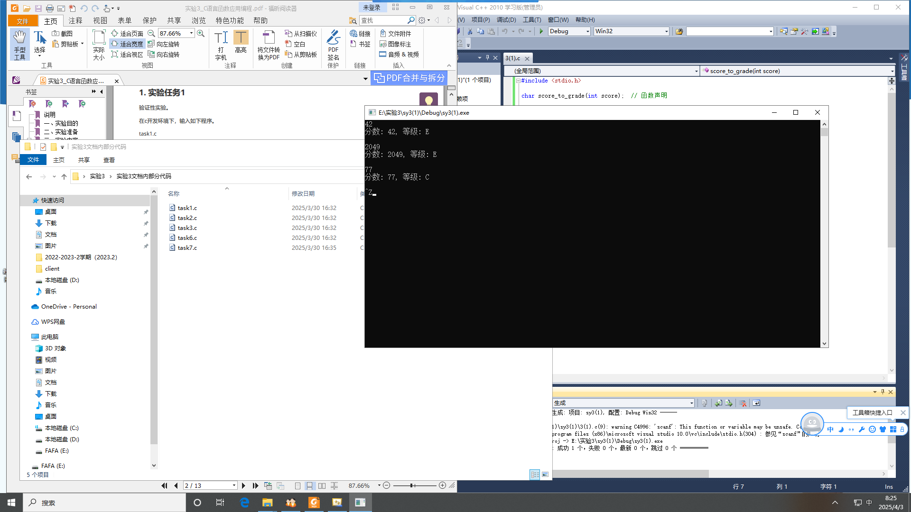Screen dimensions: 911x512
Task: Click the PDF Sign icon
Action: pos(333,45)
